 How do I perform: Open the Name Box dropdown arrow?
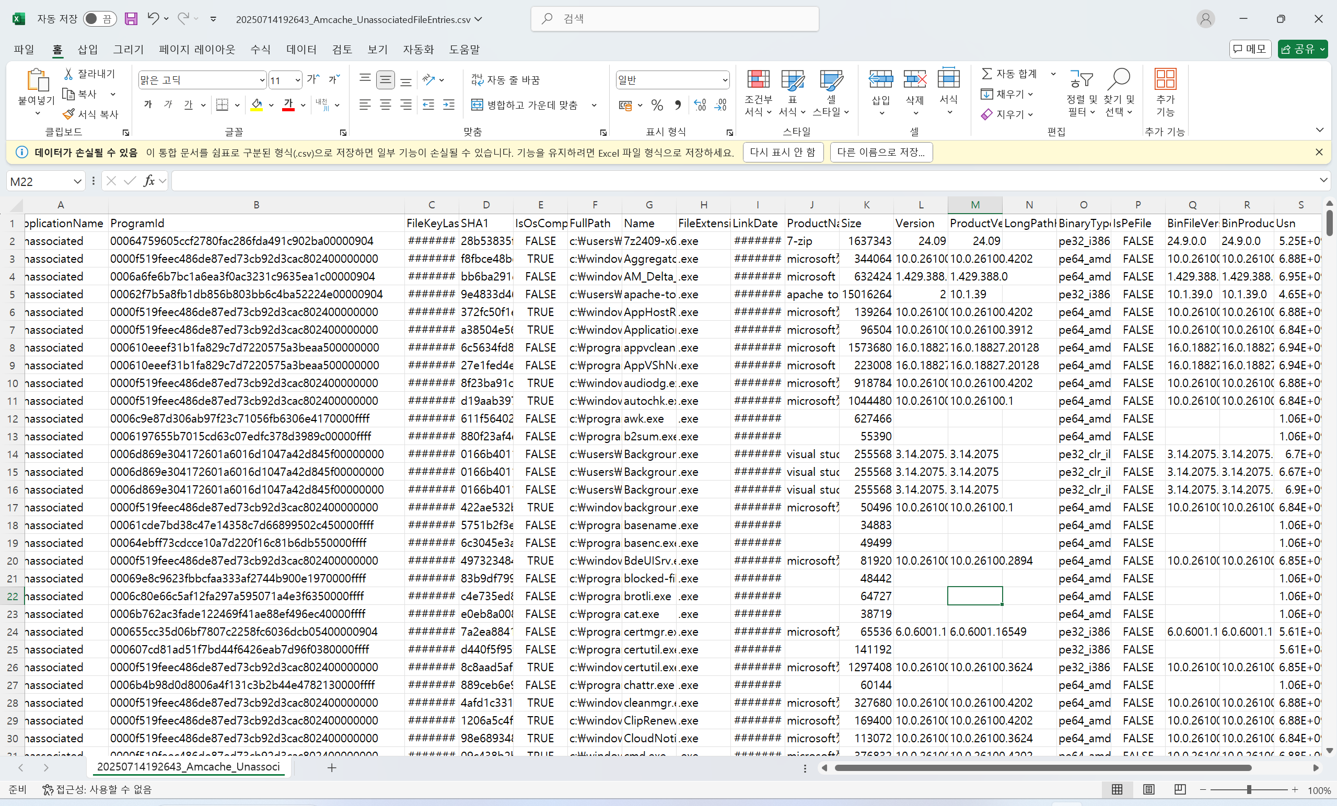coord(78,181)
